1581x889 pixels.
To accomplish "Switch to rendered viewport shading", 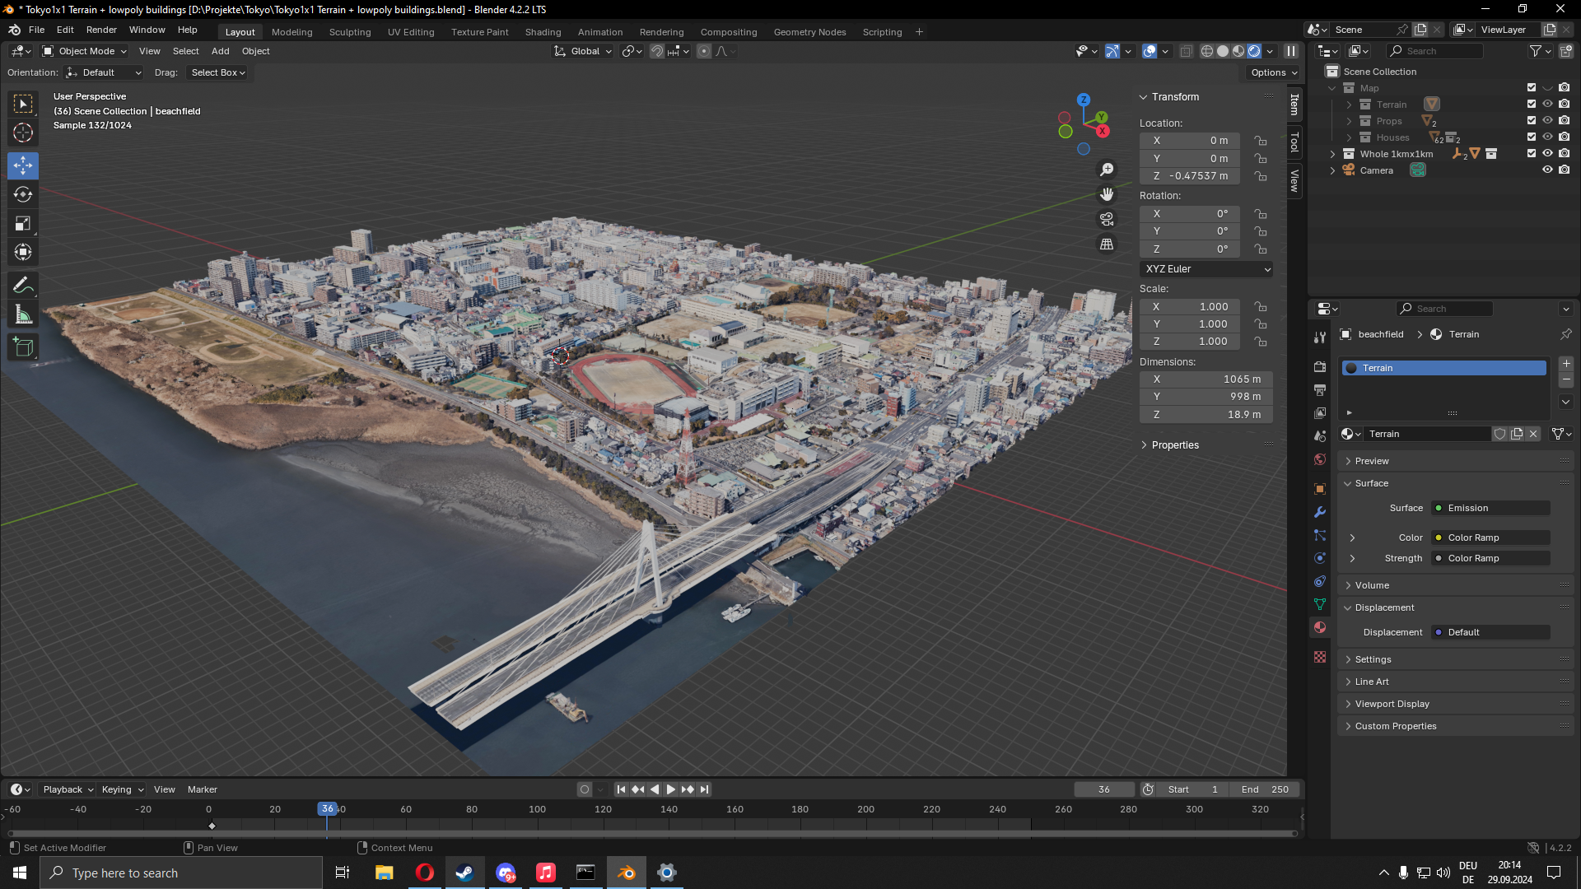I will [1254, 51].
